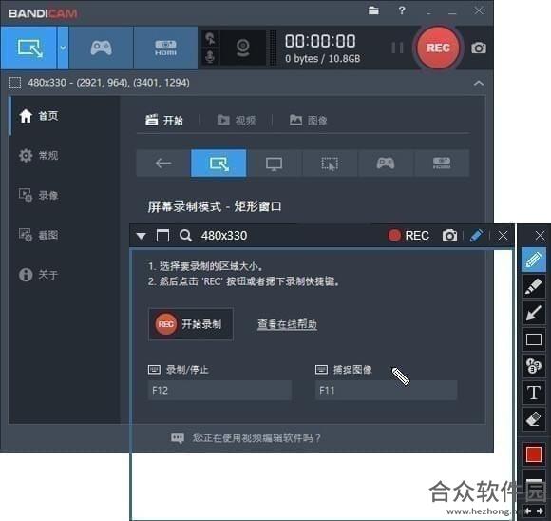Select the pencil drawing tool
This screenshot has height=521, width=551.
[534, 260]
